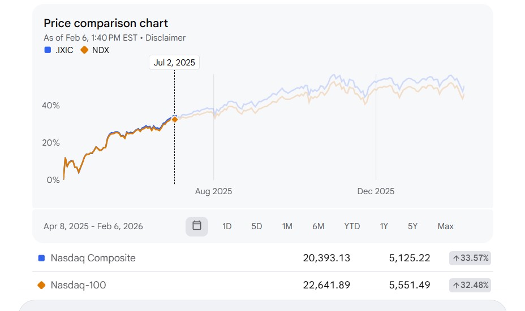The height and width of the screenshot is (311, 525).
Task: Click the Nasdaq-100 32.48% change badge
Action: 470,285
